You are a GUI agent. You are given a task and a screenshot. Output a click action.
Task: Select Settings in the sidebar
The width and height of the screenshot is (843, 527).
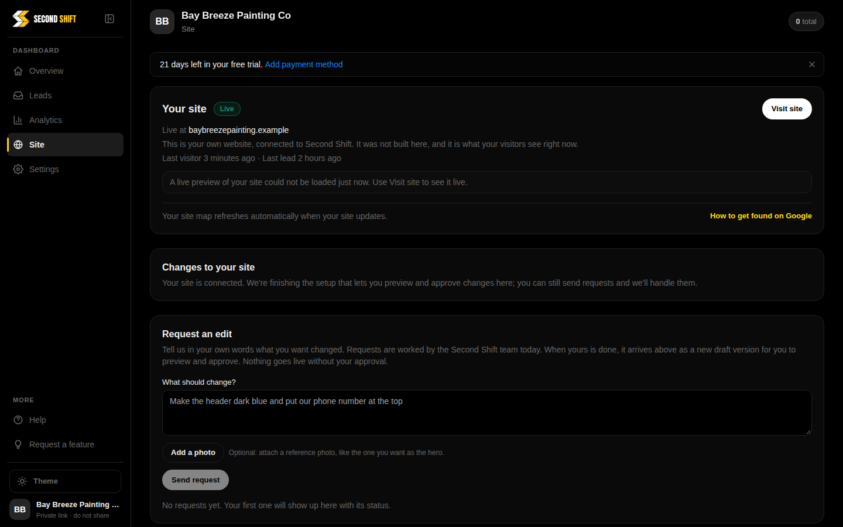[65, 169]
